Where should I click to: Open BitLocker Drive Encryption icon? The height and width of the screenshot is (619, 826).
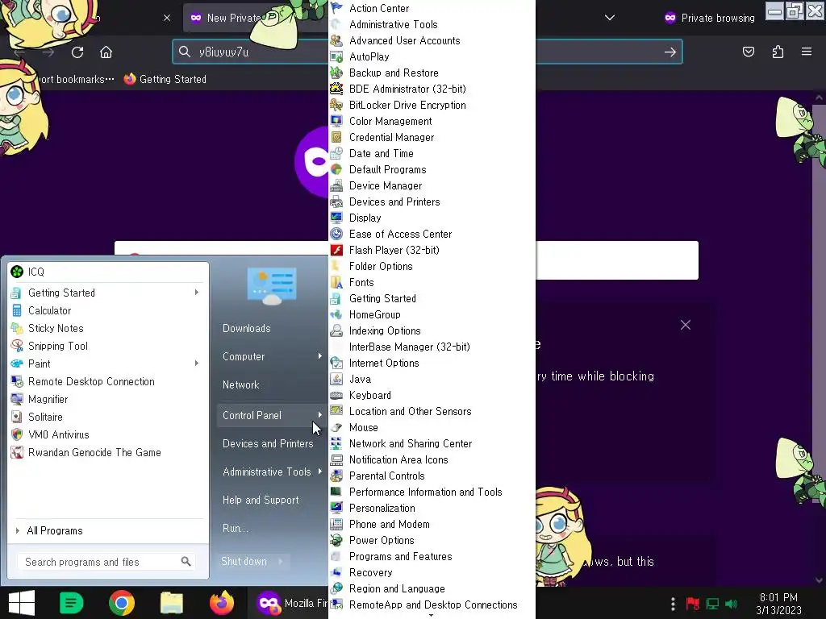(x=336, y=106)
